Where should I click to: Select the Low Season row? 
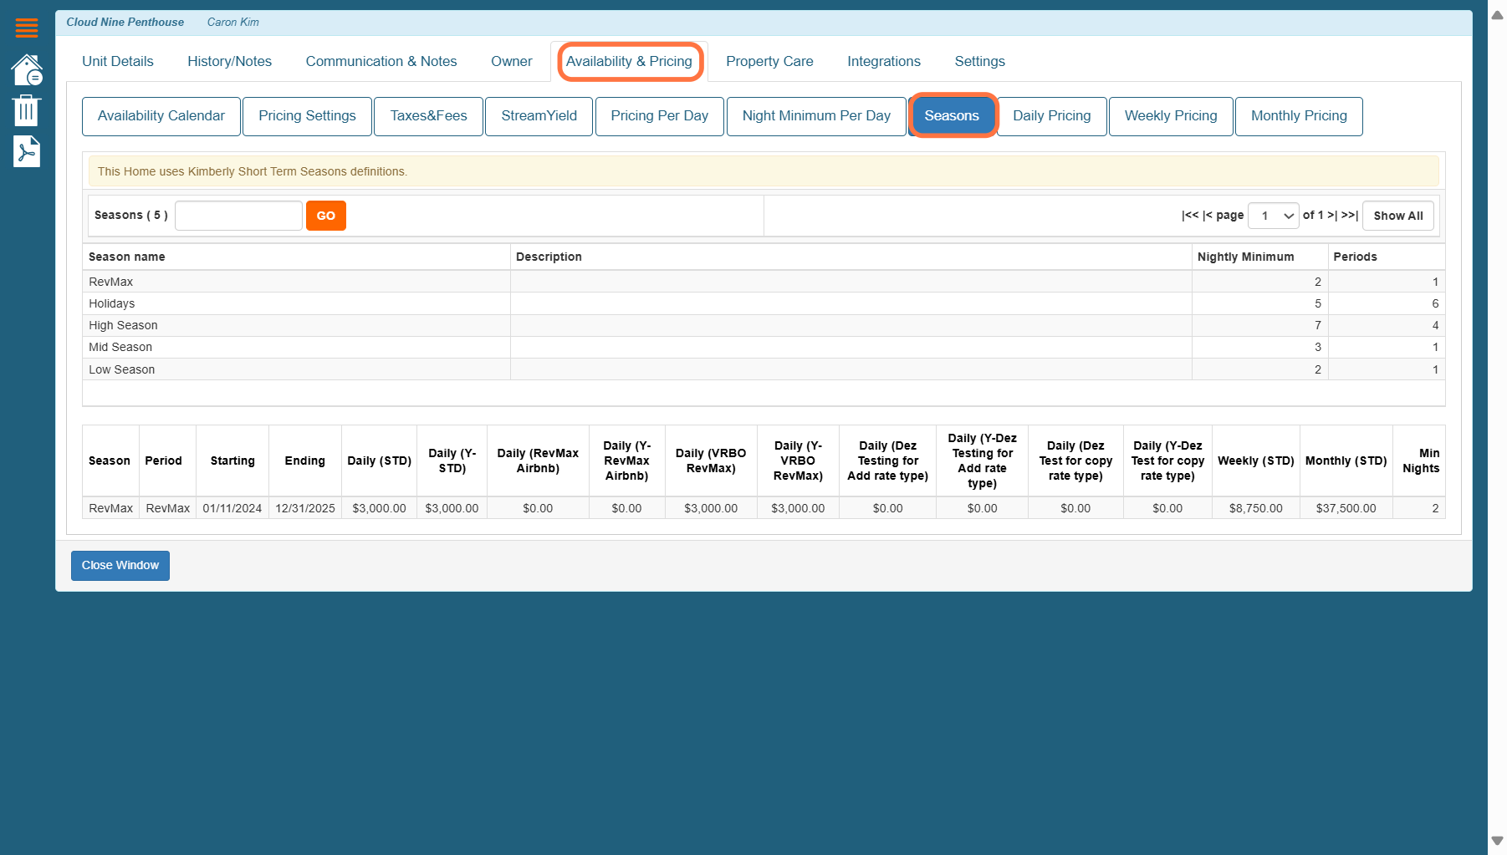(x=764, y=369)
